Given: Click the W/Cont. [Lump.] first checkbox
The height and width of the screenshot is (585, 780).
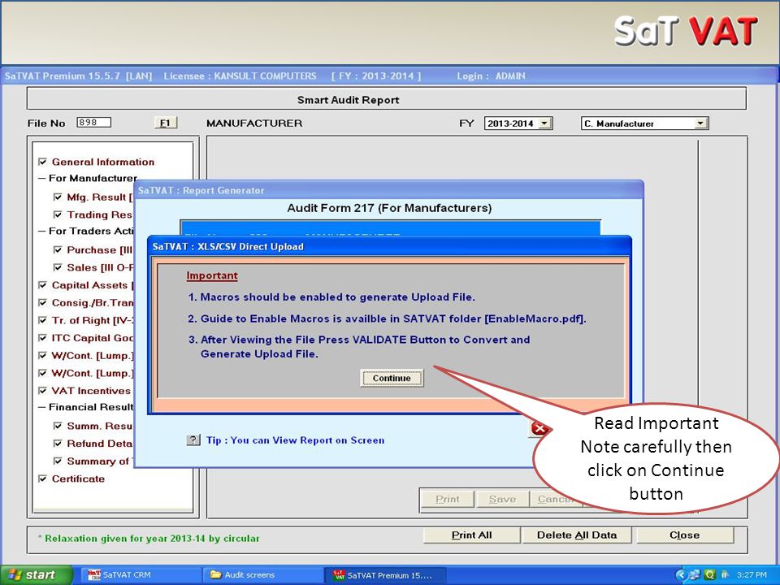Looking at the screenshot, I should pos(42,355).
